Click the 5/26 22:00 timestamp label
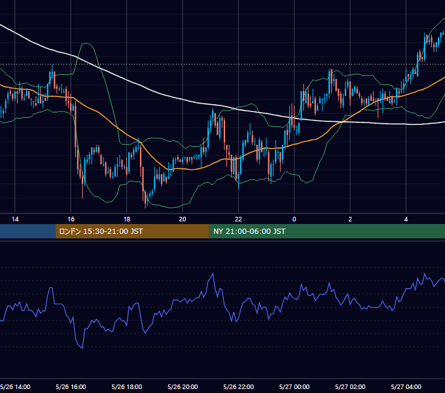 coord(238,386)
